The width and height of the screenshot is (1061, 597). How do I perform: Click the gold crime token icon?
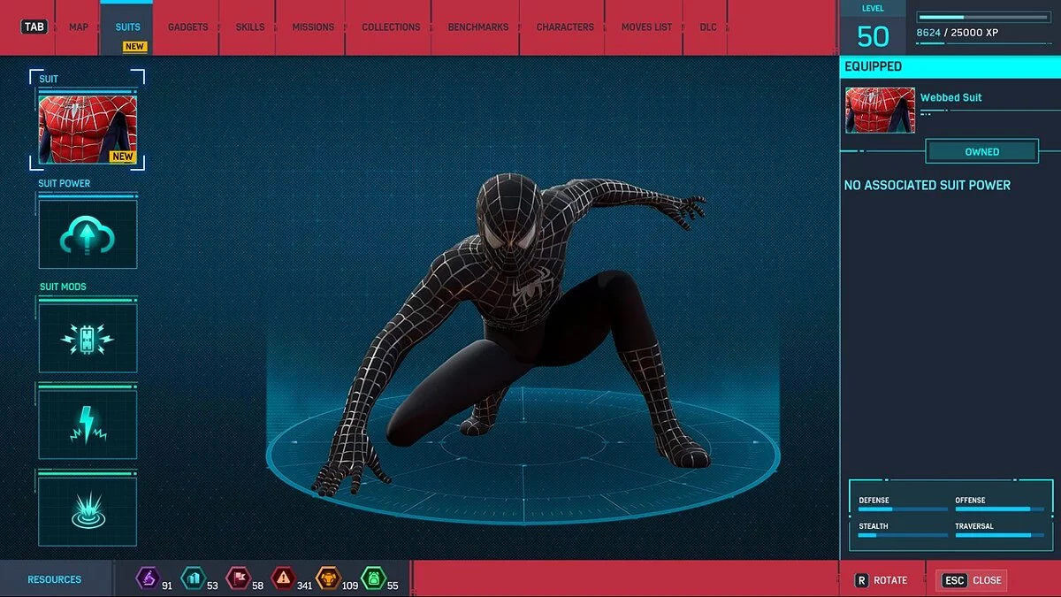click(330, 579)
